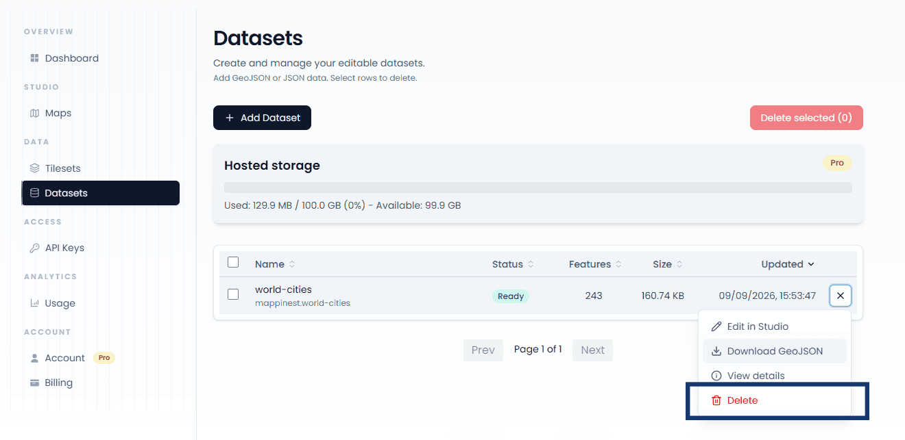Choose Delete from row menu

775,400
